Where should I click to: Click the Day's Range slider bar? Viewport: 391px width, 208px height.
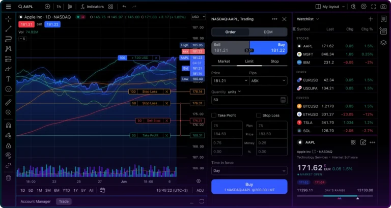335,196
